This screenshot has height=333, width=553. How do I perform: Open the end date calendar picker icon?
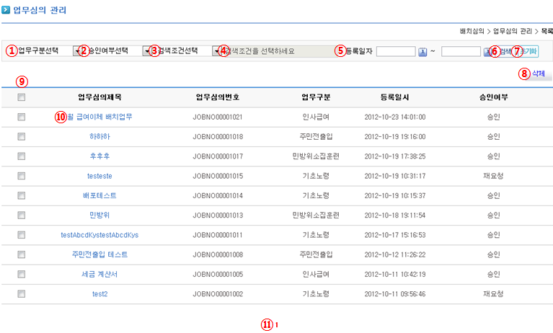[x=487, y=52]
